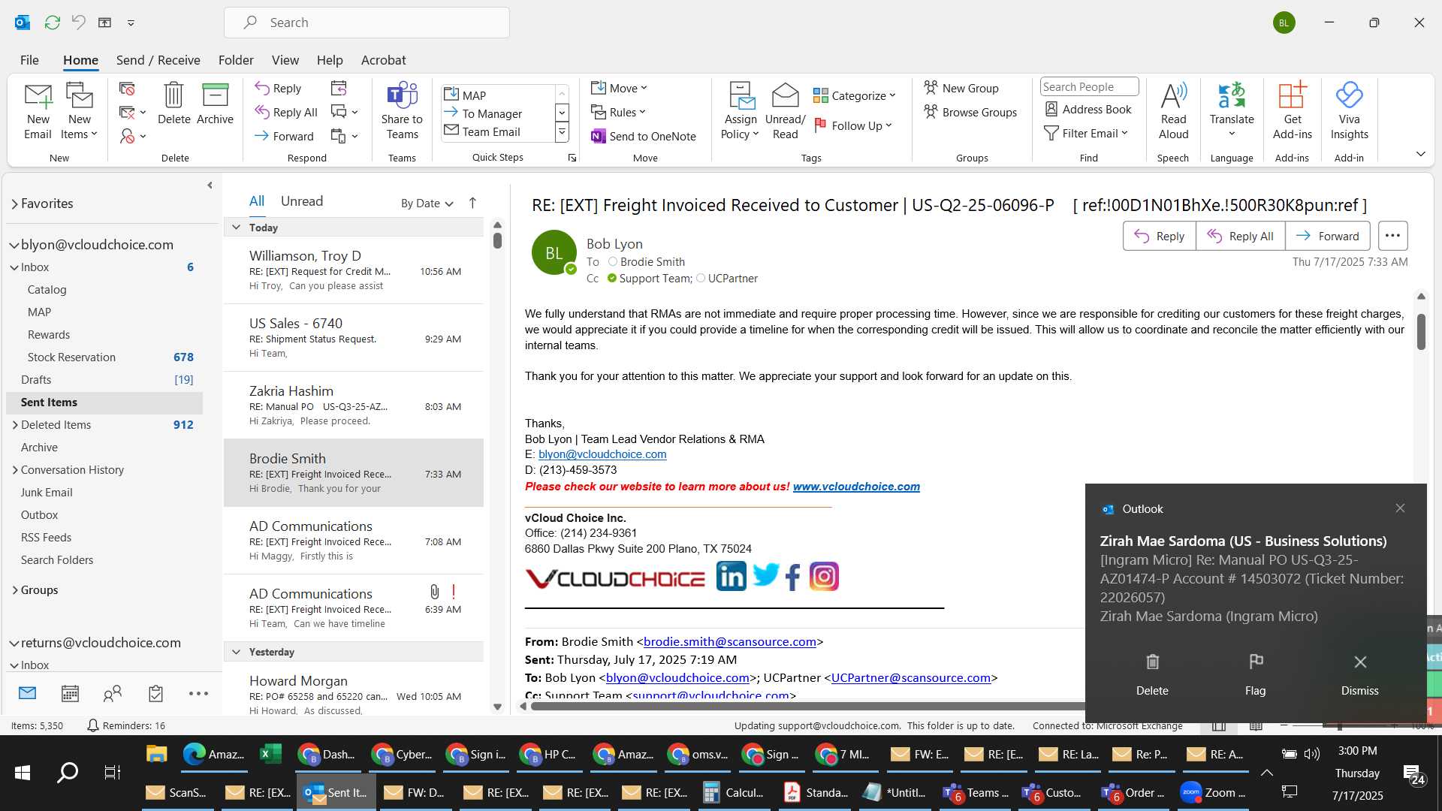
Task: Expand the Deleted Items folder
Action: tap(15, 425)
